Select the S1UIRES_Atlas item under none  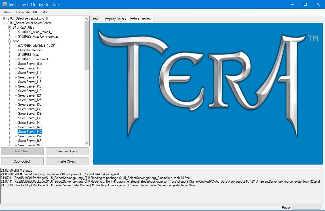[29, 55]
